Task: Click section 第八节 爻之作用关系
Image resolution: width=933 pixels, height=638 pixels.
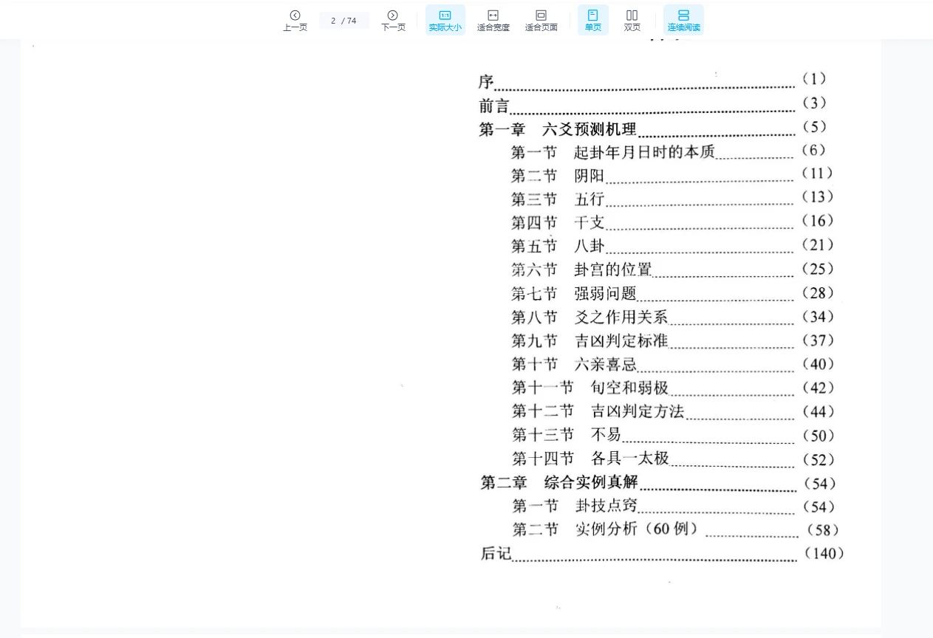Action: [589, 317]
